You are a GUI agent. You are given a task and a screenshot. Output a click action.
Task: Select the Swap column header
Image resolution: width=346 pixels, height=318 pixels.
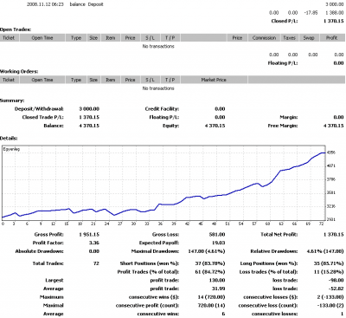[309, 38]
